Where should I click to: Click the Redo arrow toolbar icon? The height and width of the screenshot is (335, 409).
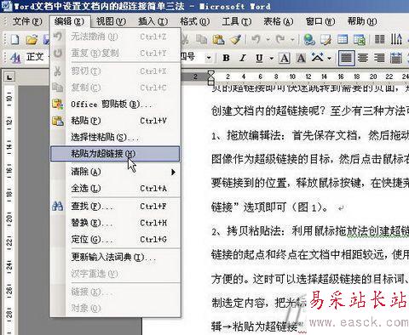tap(280, 40)
